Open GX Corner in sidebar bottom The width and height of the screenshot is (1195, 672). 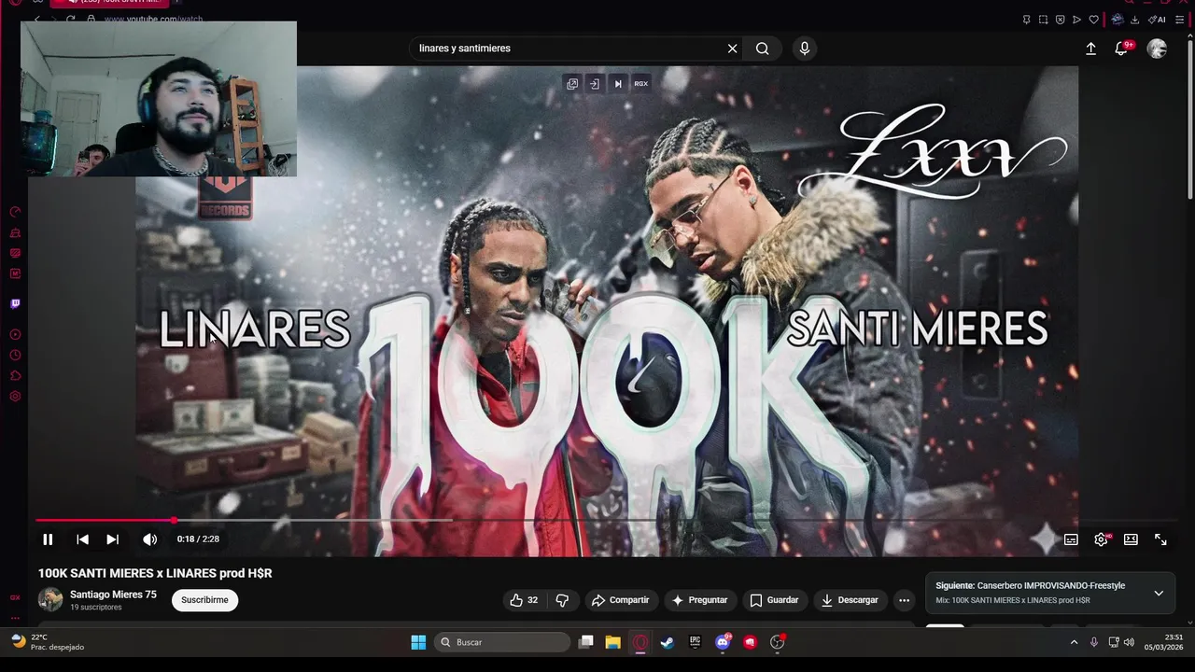[x=15, y=597]
